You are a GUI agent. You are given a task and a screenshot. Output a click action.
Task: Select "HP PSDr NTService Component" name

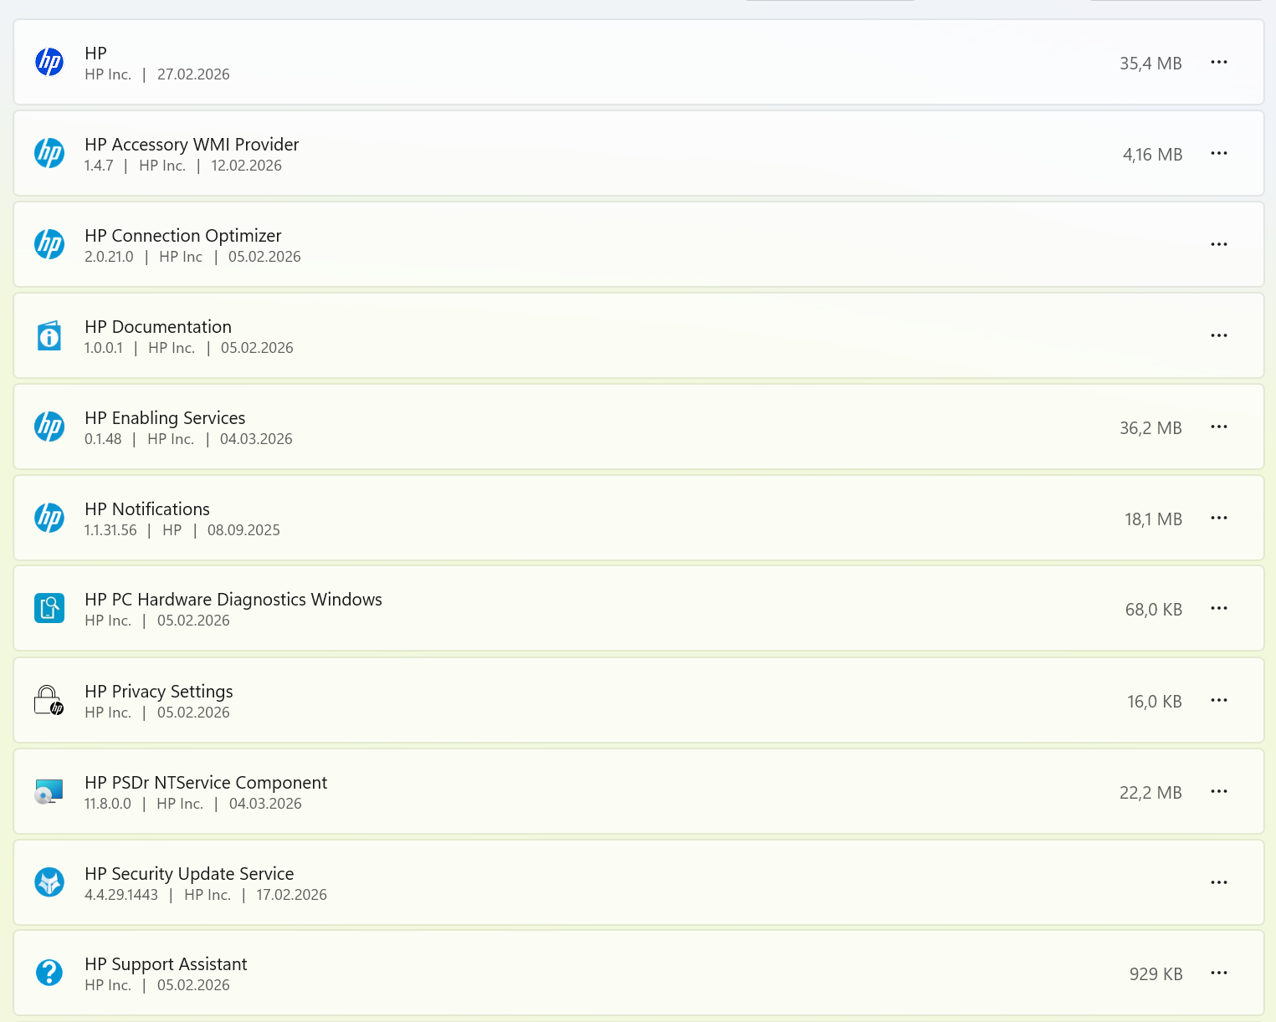(x=206, y=783)
